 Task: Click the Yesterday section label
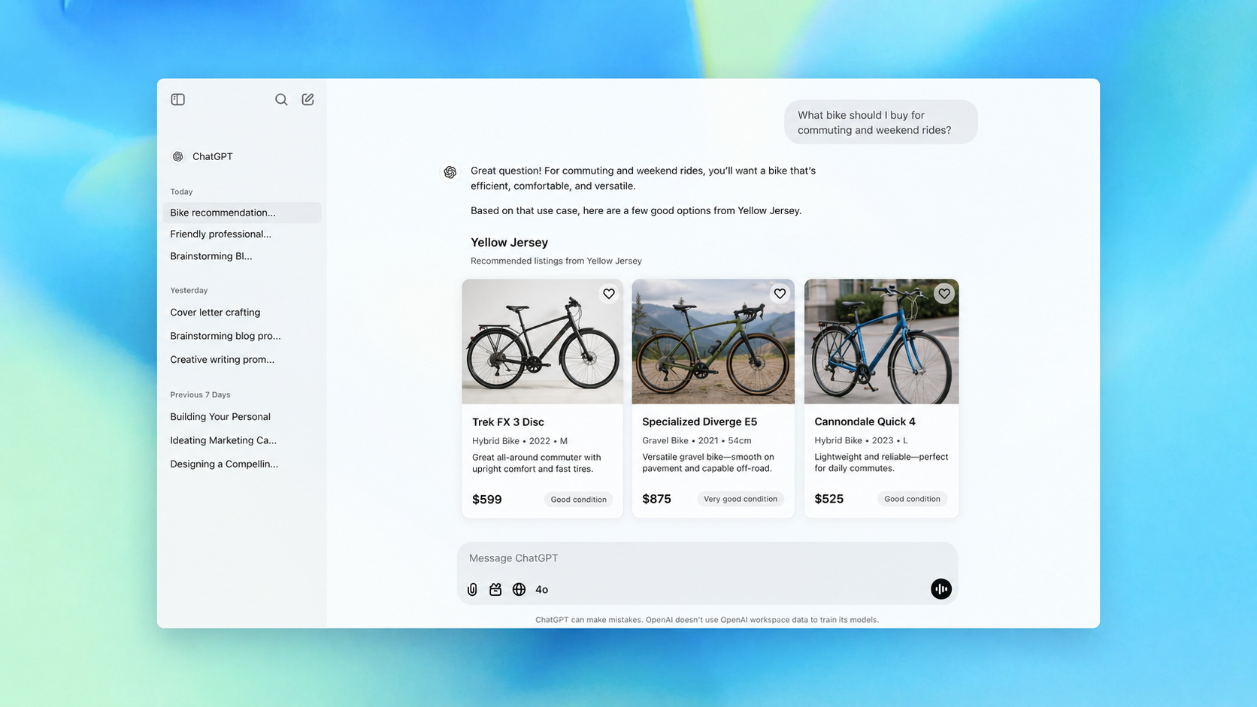click(x=189, y=290)
